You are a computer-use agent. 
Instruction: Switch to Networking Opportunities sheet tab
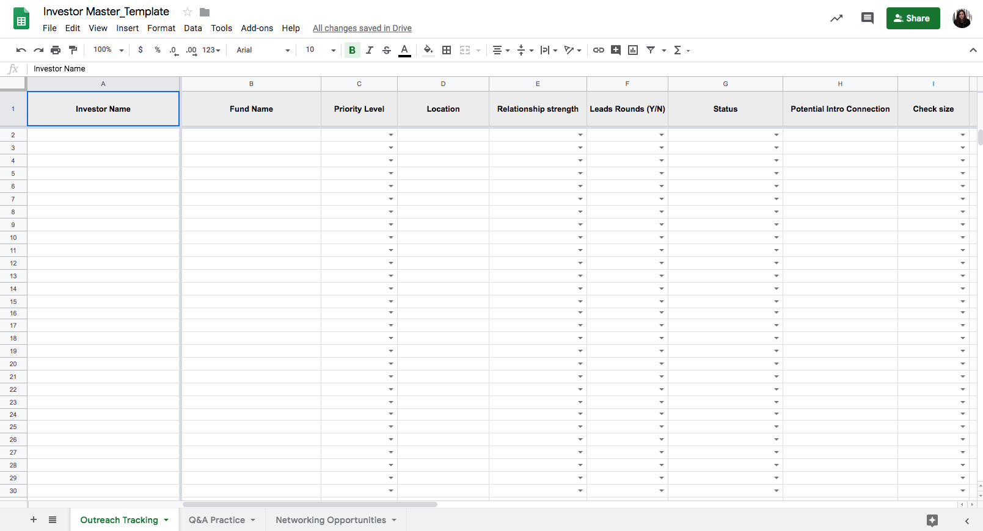[331, 520]
